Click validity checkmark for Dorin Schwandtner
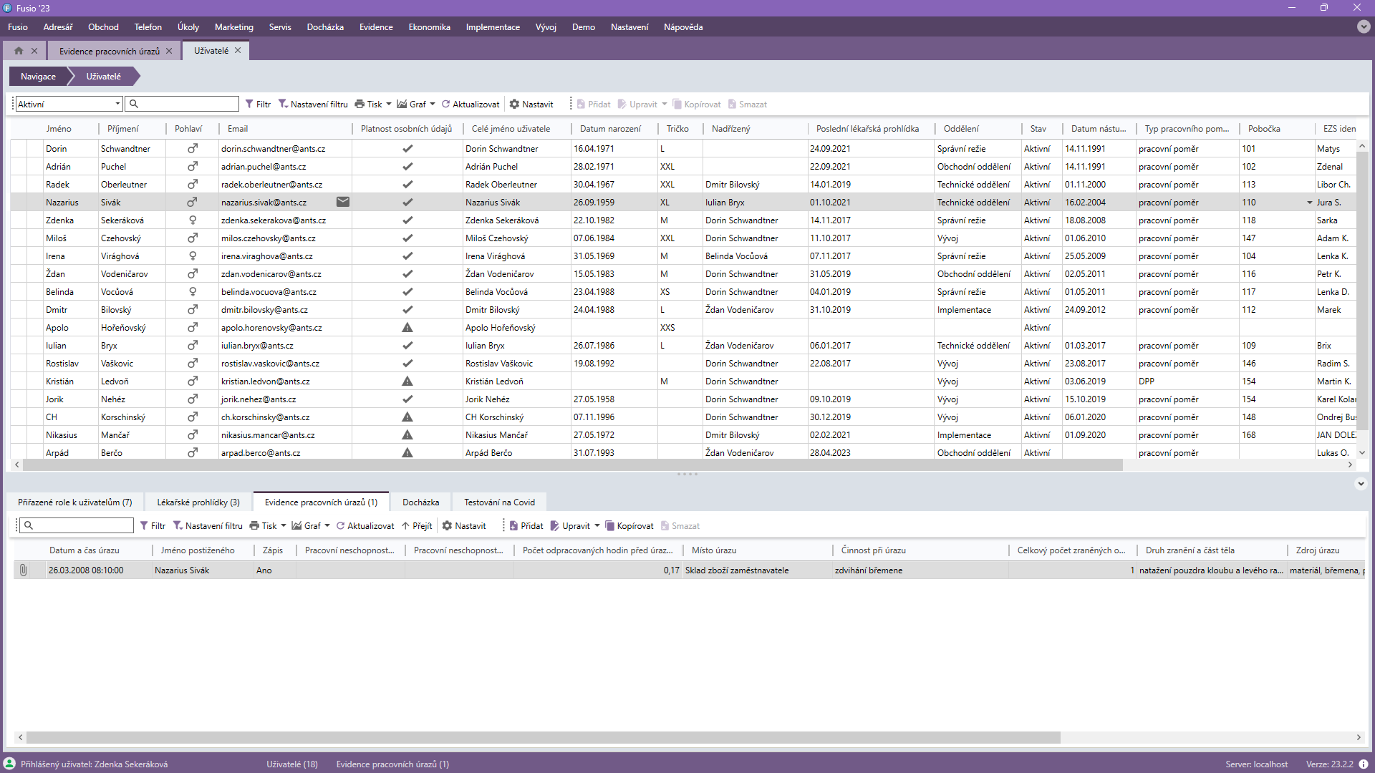 (x=407, y=148)
